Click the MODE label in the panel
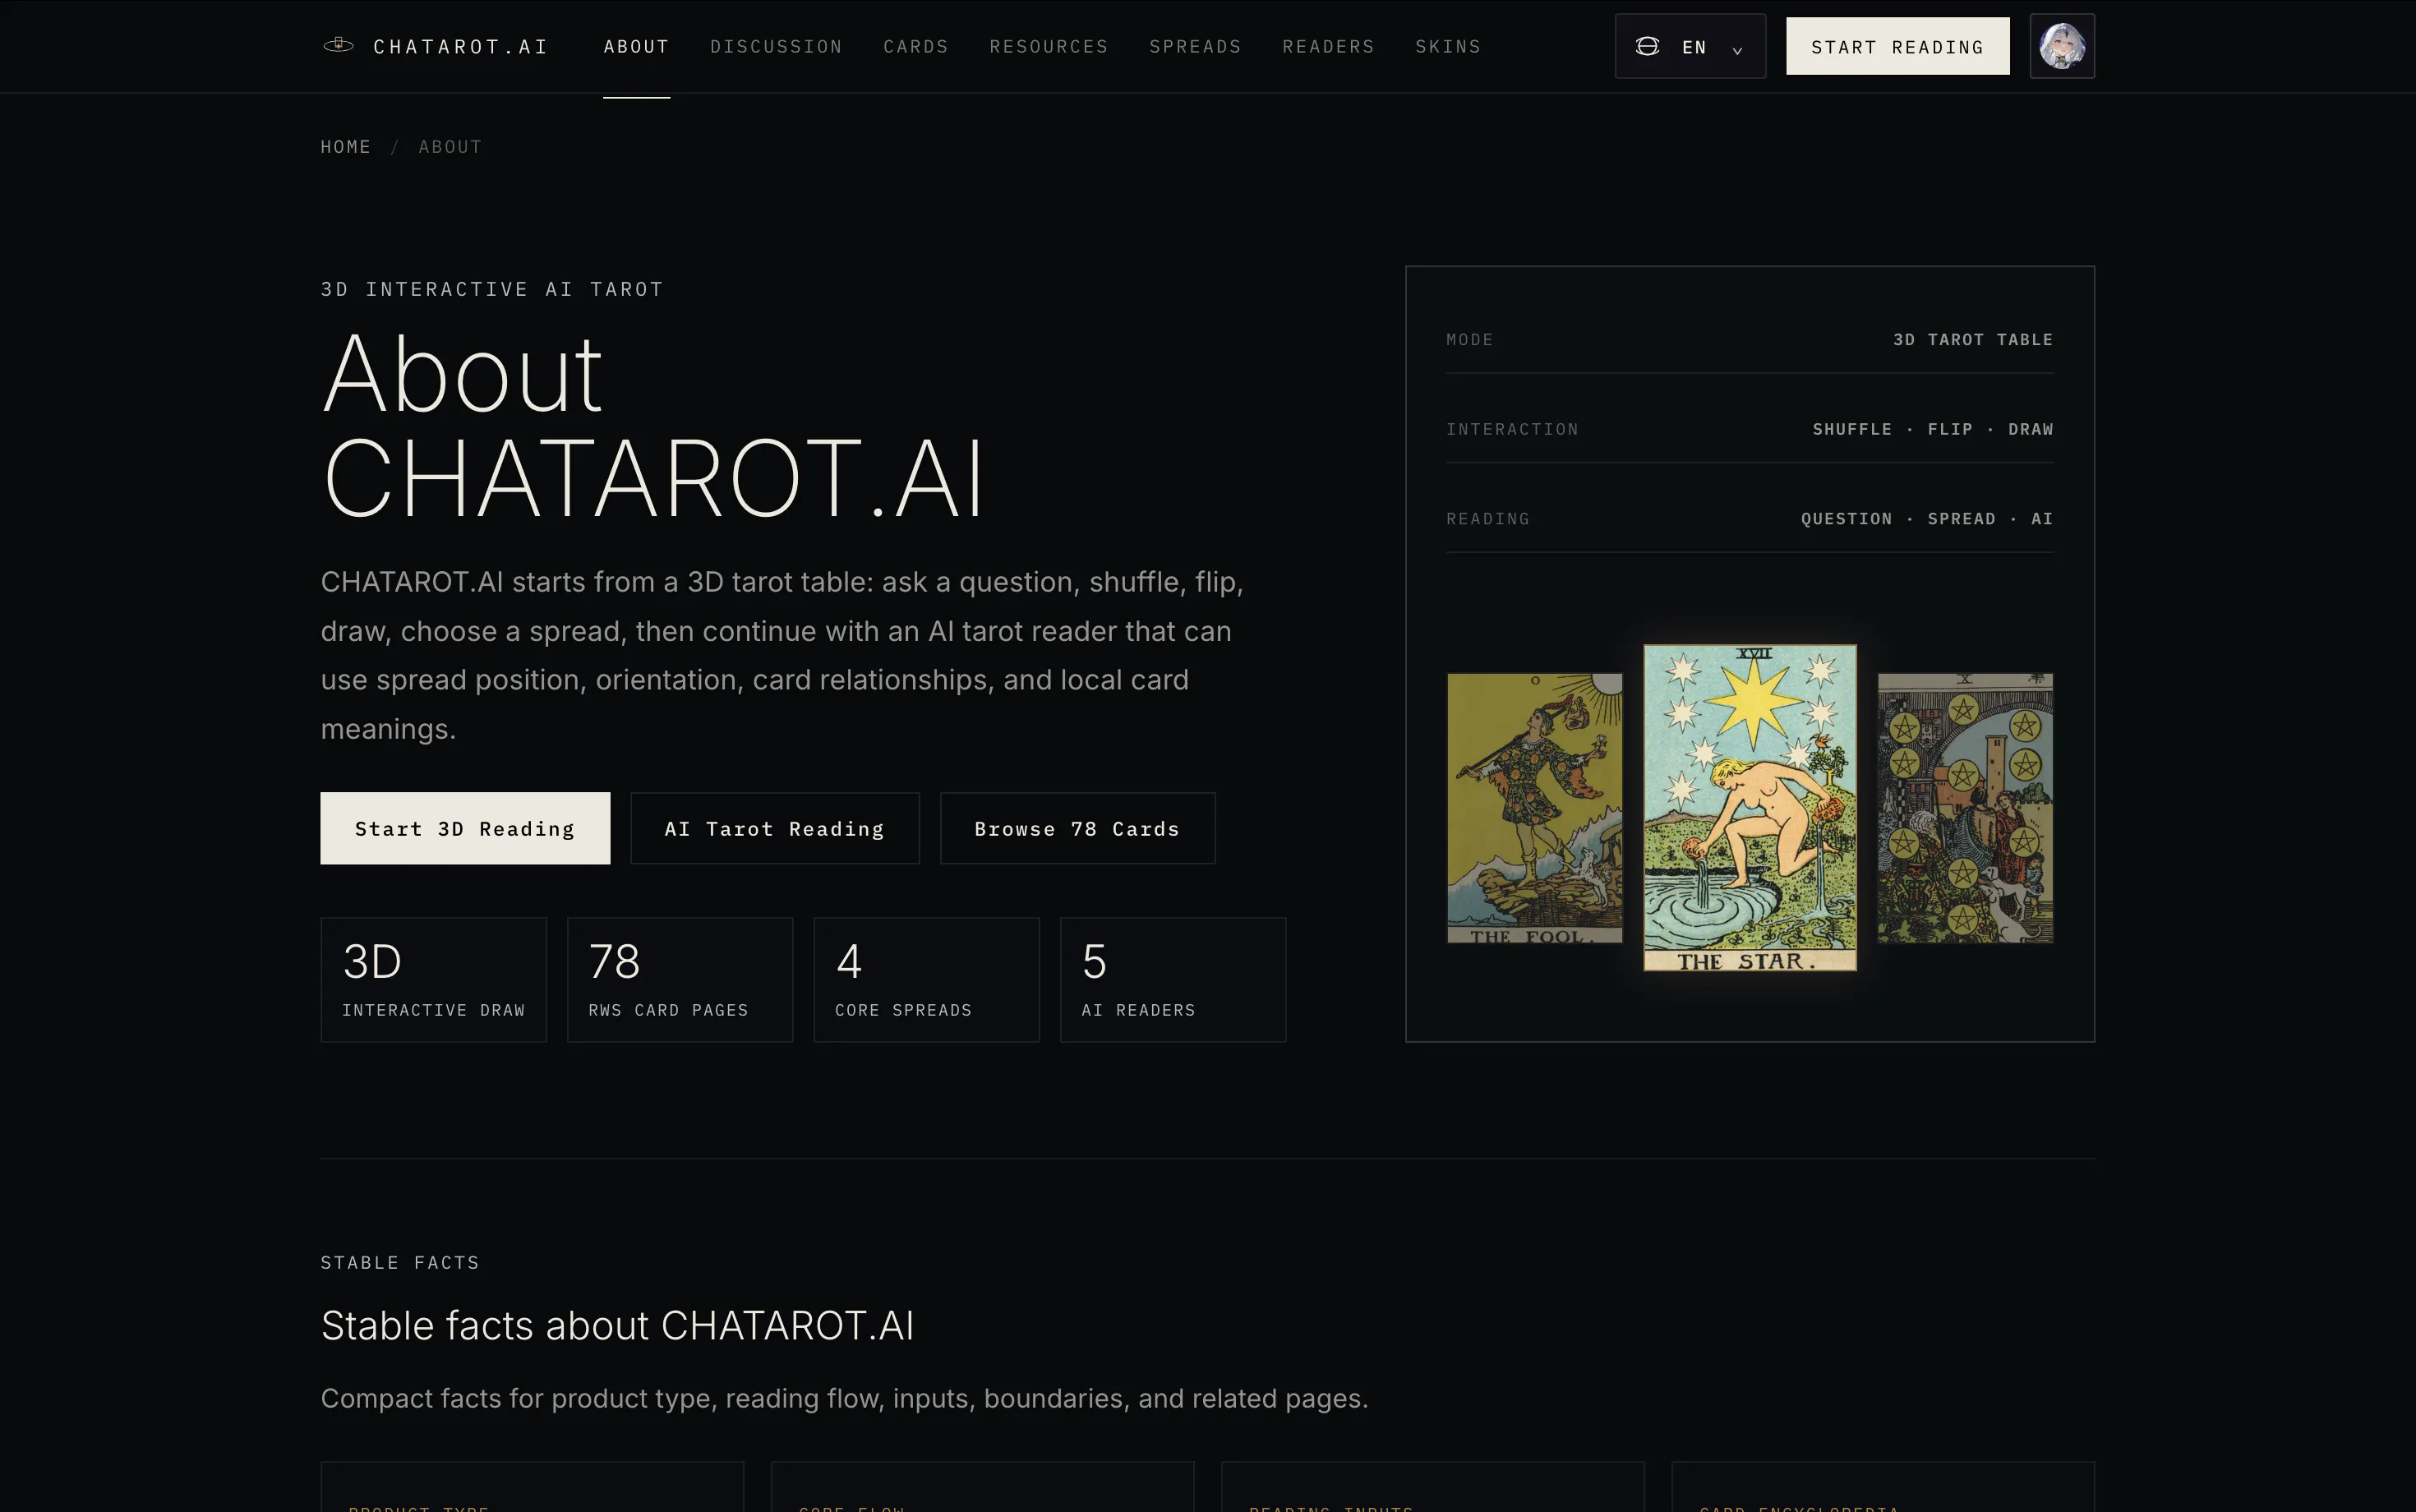Image resolution: width=2416 pixels, height=1512 pixels. click(x=1470, y=340)
